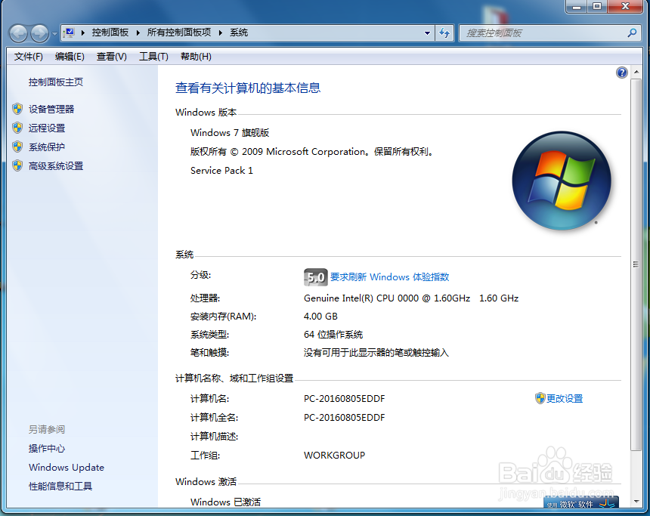
Task: Click the 64 位操作系统 text
Action: 333,335
